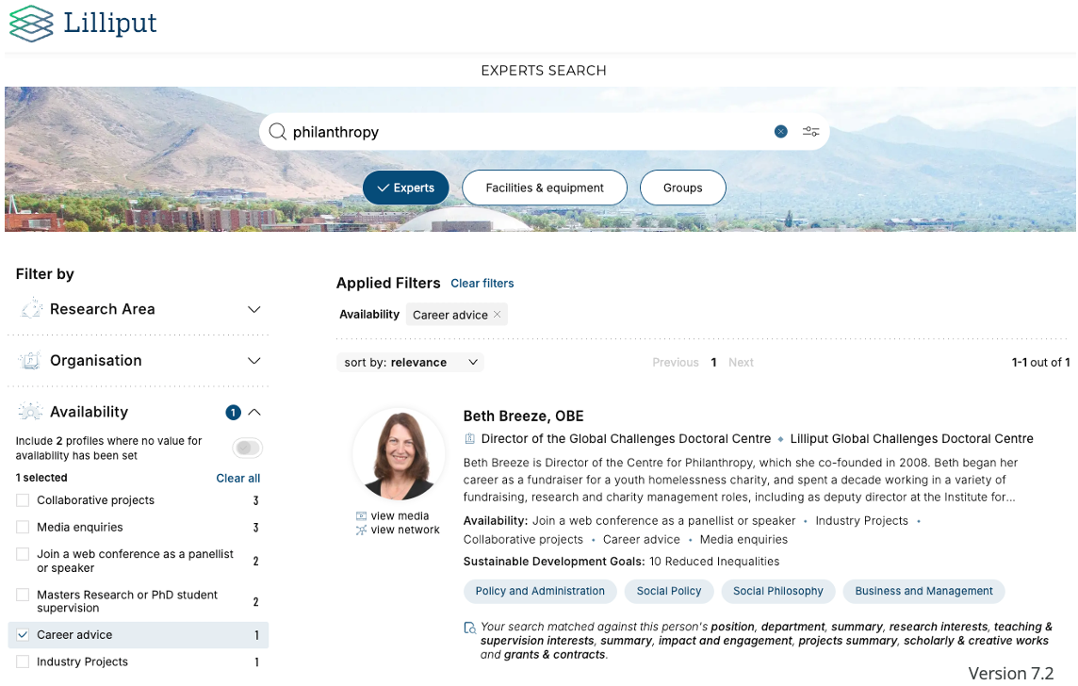1078x686 pixels.
Task: Open advanced search filter settings icon
Action: [810, 132]
